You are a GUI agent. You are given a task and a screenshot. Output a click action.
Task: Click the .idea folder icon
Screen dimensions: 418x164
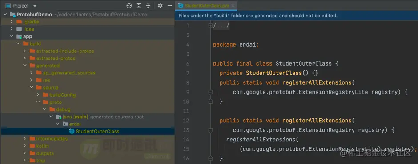click(19, 29)
